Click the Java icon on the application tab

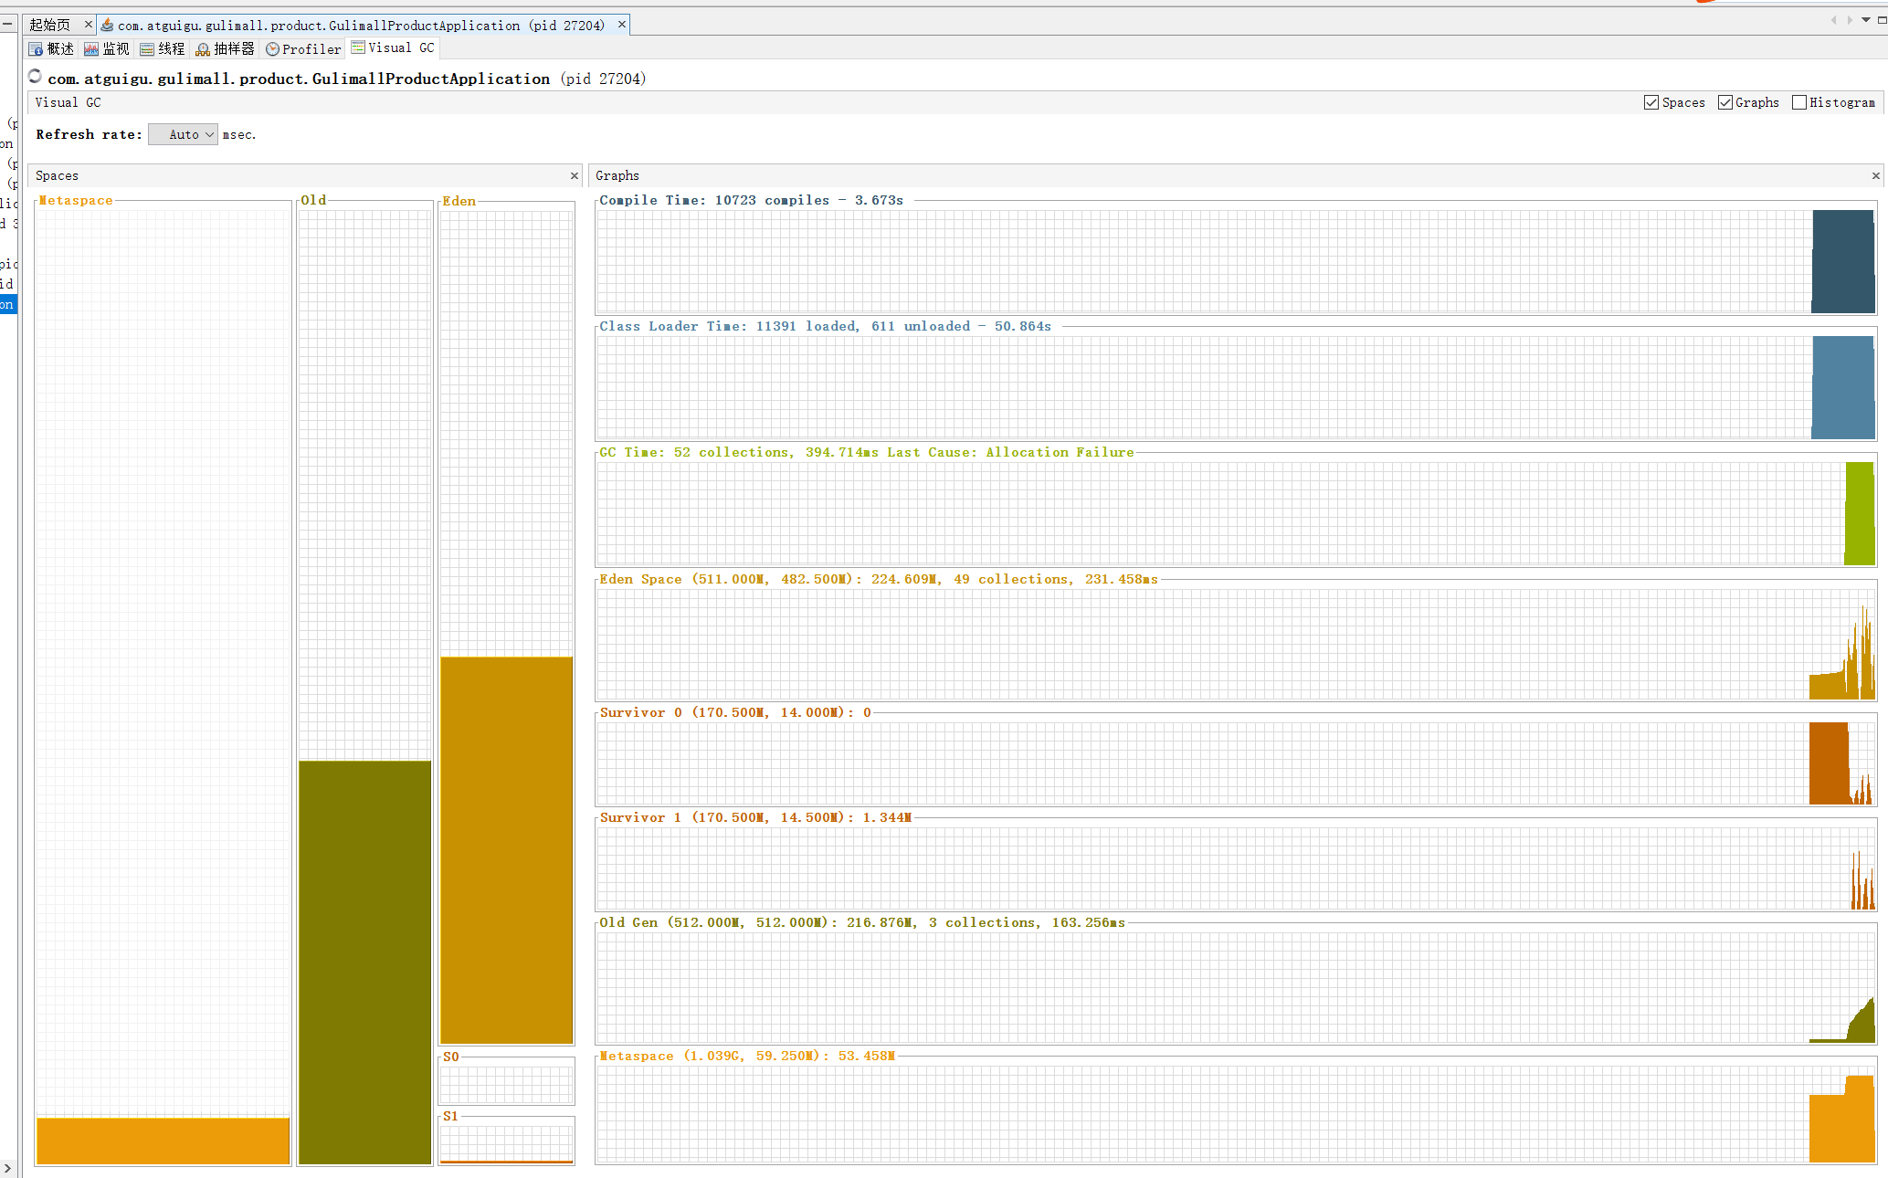tap(108, 26)
